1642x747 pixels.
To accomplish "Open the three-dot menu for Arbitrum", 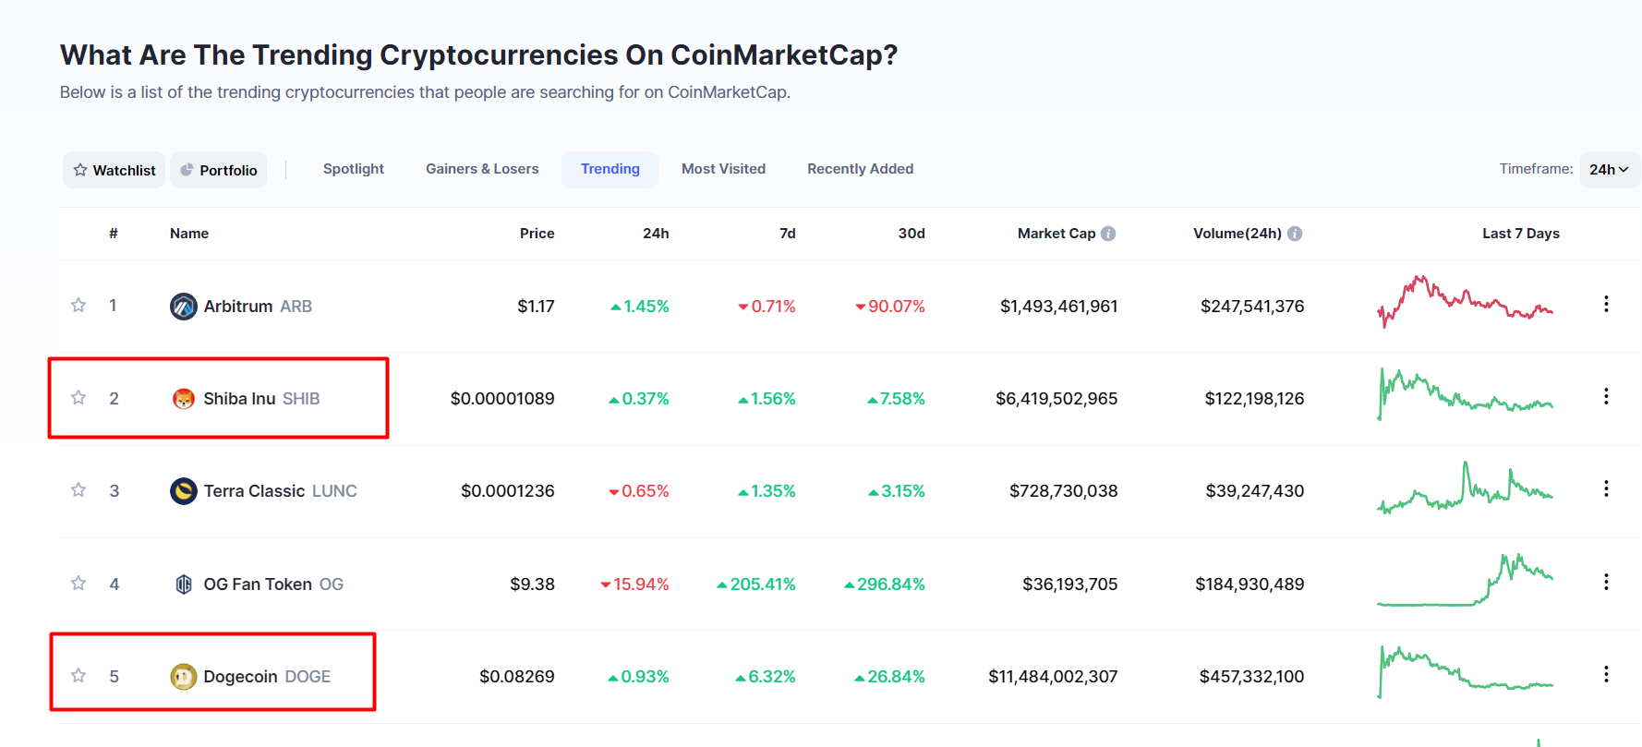I will pyautogui.click(x=1606, y=305).
